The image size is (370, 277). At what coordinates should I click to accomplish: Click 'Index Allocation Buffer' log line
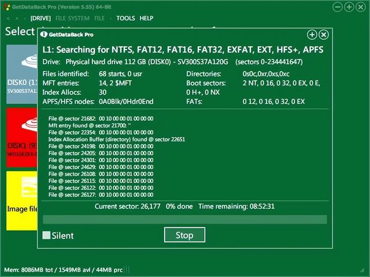click(x=117, y=140)
